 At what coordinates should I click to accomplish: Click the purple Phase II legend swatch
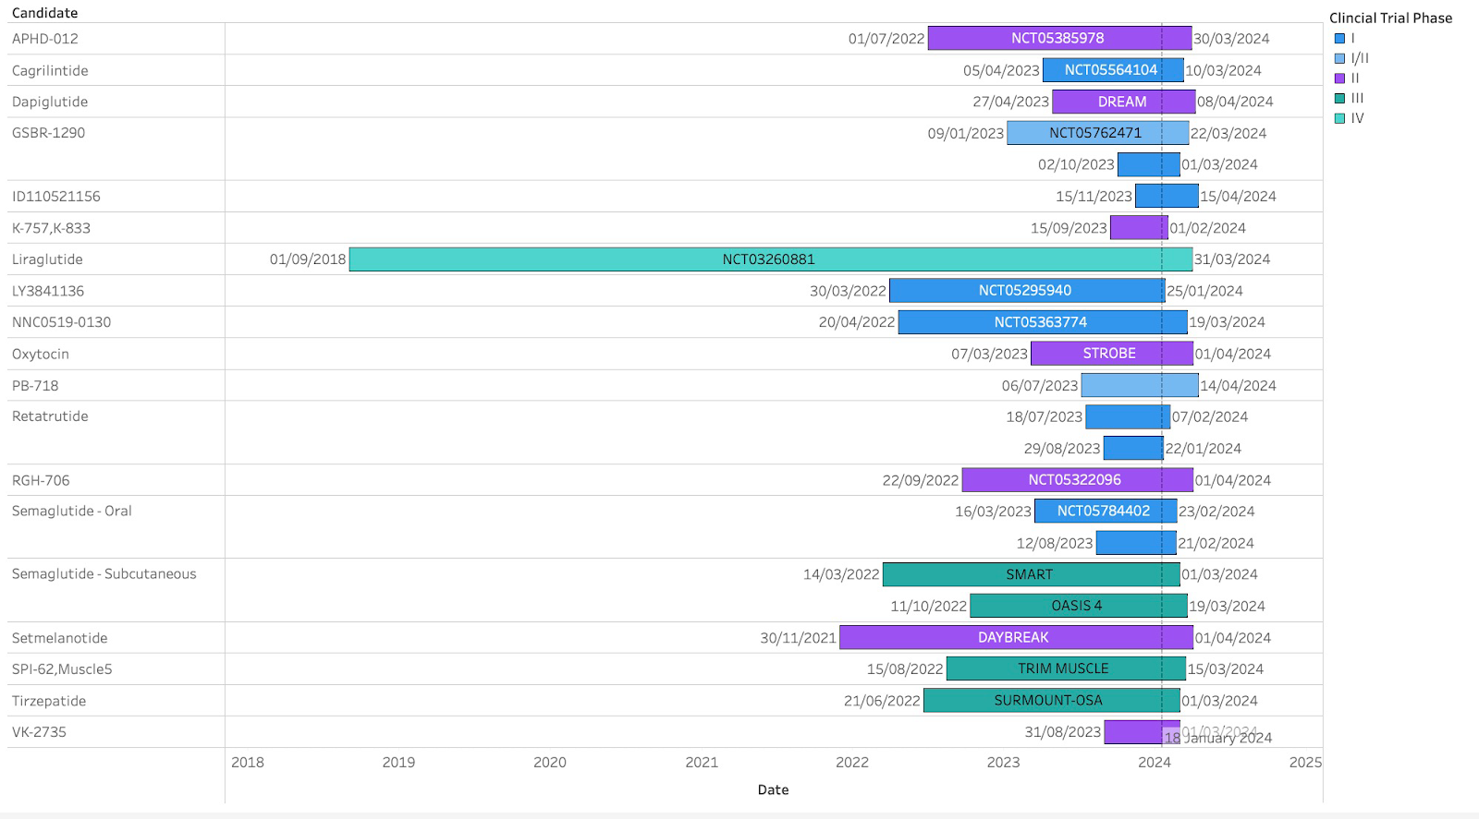click(1339, 78)
